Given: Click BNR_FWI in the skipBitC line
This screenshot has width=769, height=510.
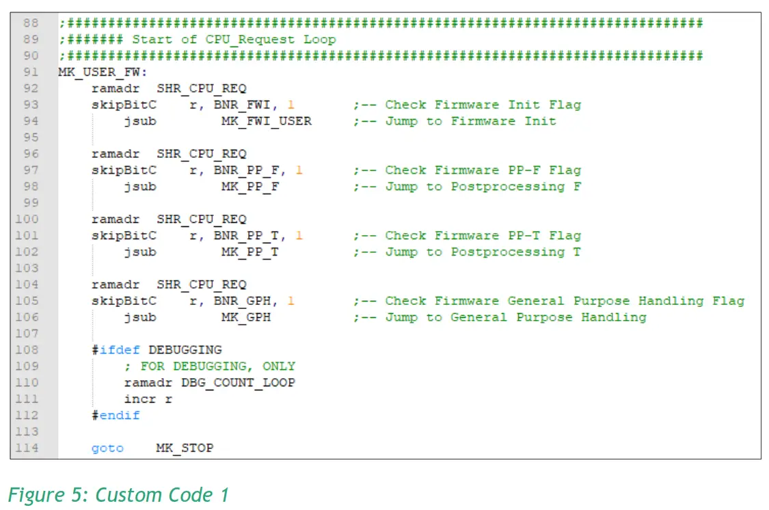Looking at the screenshot, I should tap(242, 105).
